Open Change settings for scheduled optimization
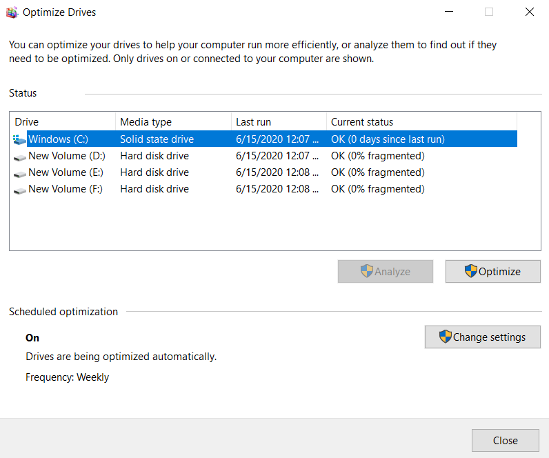 483,337
